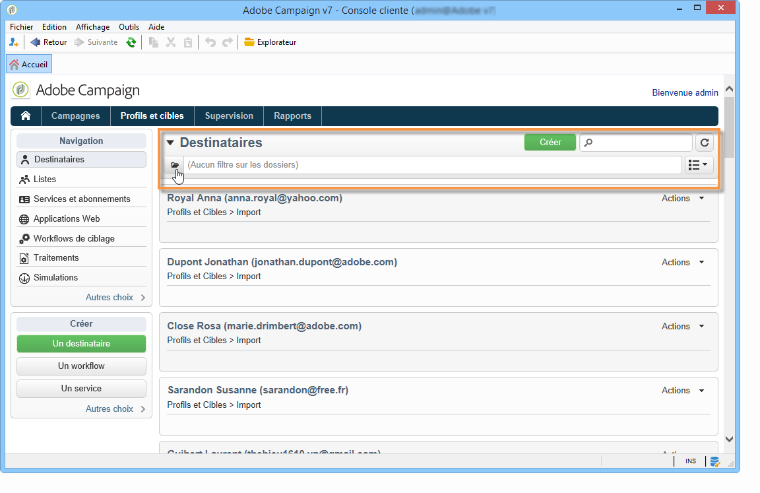
Task: Refresh using the green arrows icon
Action: tap(131, 42)
